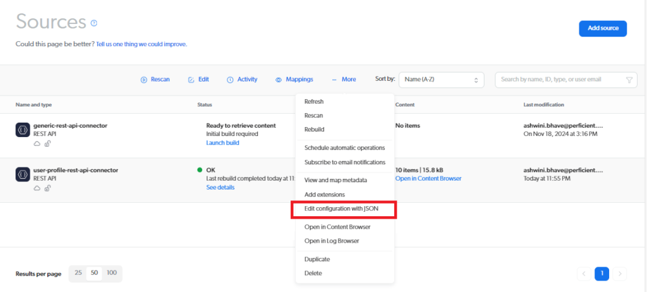The width and height of the screenshot is (647, 292).
Task: Select 25 results per page
Action: pyautogui.click(x=78, y=273)
